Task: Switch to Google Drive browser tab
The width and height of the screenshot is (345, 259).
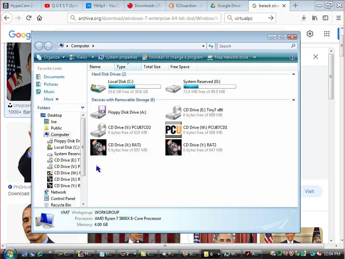Action: (x=227, y=6)
